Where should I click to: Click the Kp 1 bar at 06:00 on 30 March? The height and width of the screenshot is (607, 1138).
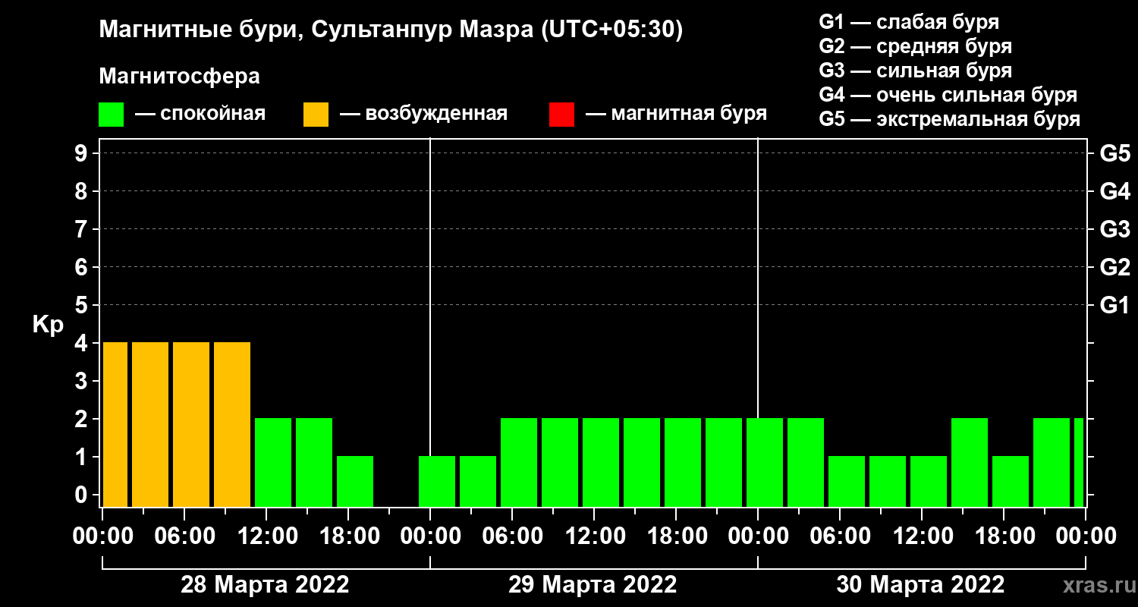(847, 481)
